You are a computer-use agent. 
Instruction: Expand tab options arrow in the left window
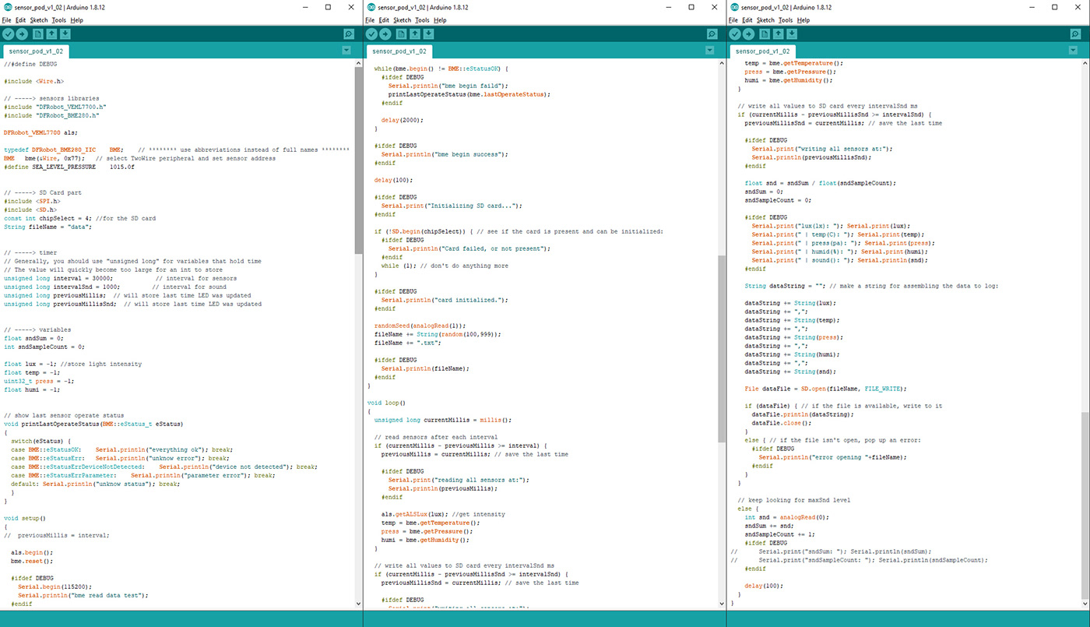click(346, 51)
